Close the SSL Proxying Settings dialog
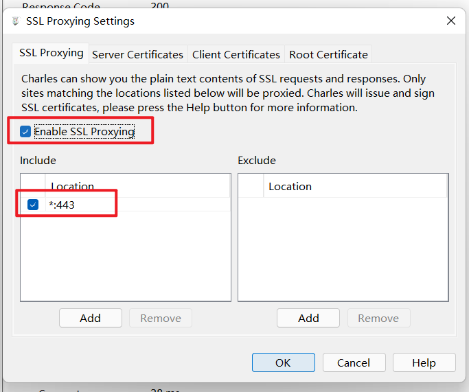Image resolution: width=469 pixels, height=392 pixels. pyautogui.click(x=451, y=21)
